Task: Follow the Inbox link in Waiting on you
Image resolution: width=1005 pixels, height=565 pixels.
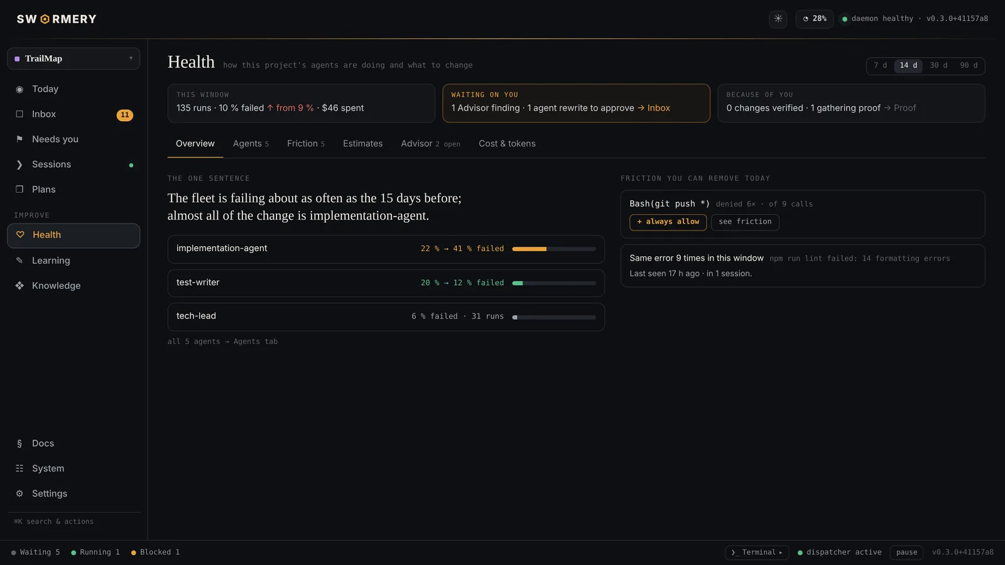Action: [x=654, y=108]
